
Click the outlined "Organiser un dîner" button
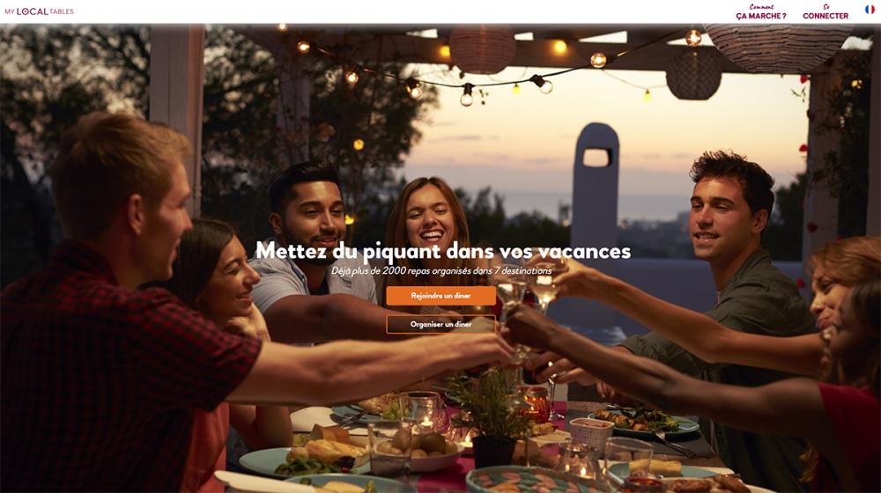pos(441,324)
